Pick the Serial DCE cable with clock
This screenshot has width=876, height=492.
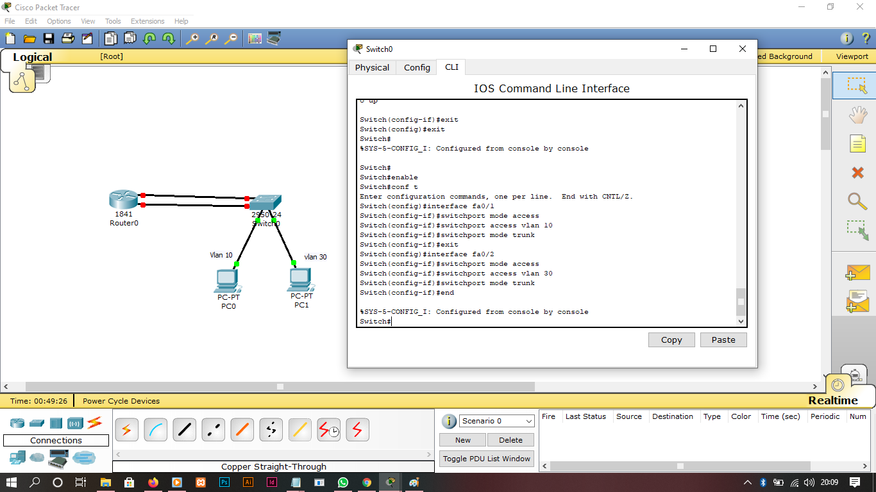pos(329,430)
